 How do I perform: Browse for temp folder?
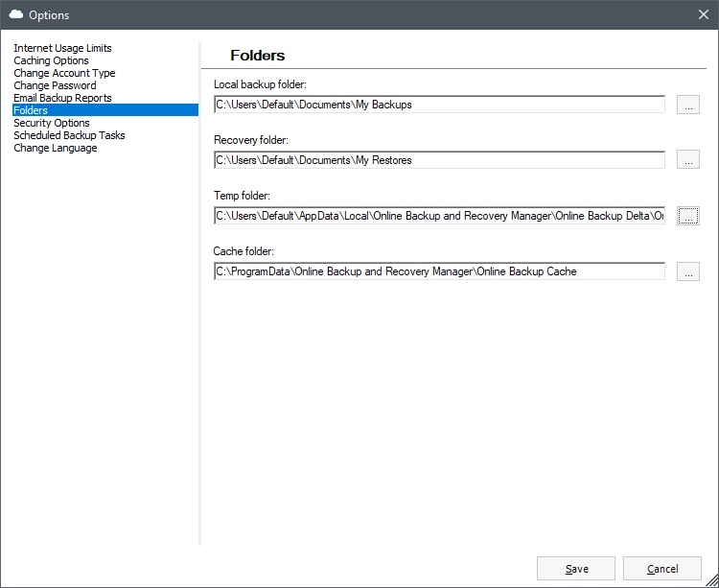click(x=687, y=216)
